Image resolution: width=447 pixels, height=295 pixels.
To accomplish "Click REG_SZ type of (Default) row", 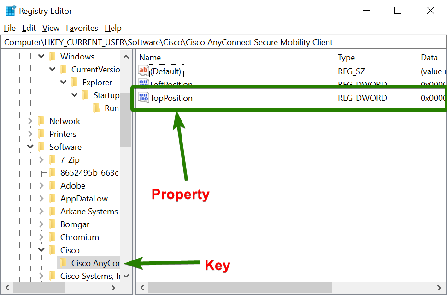I will click(x=351, y=71).
